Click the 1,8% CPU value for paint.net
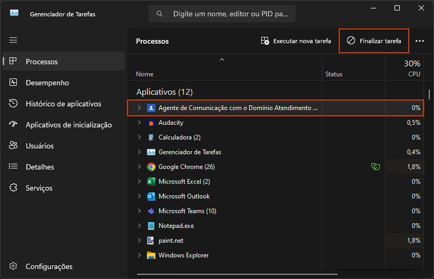Viewport: 434px width, 279px height. [x=413, y=241]
